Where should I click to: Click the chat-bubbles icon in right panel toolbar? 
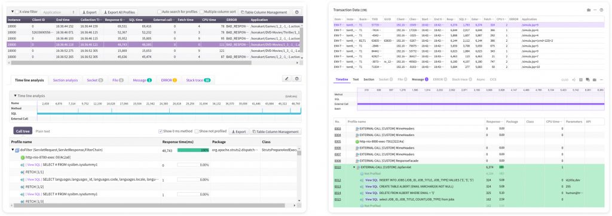[x=588, y=79]
